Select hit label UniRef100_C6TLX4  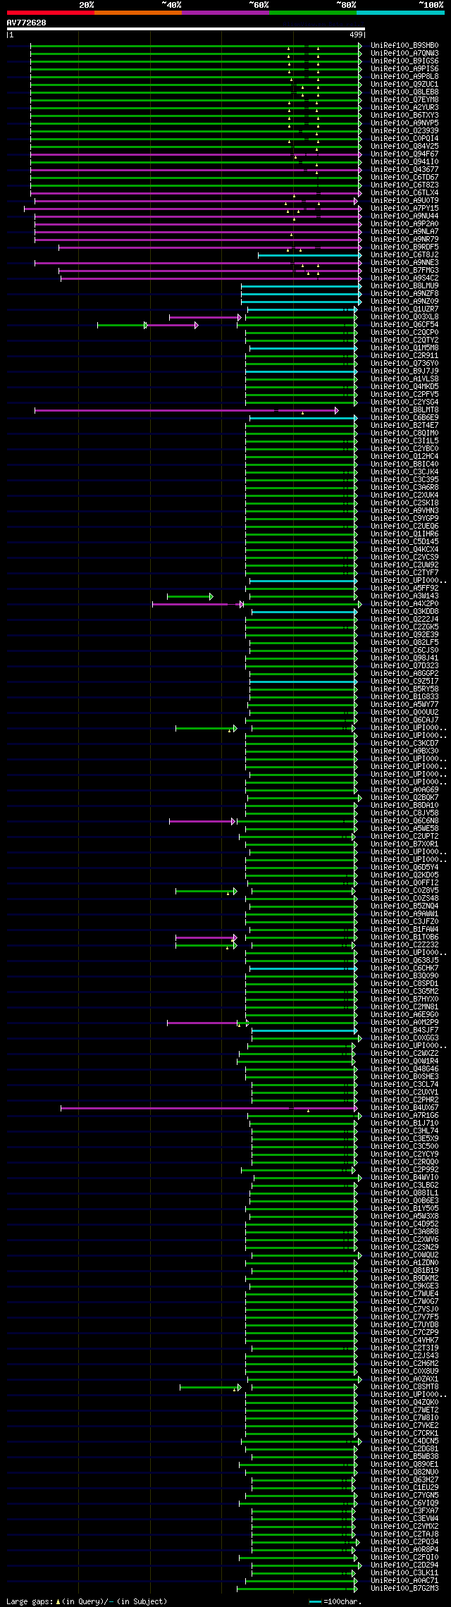404,193
